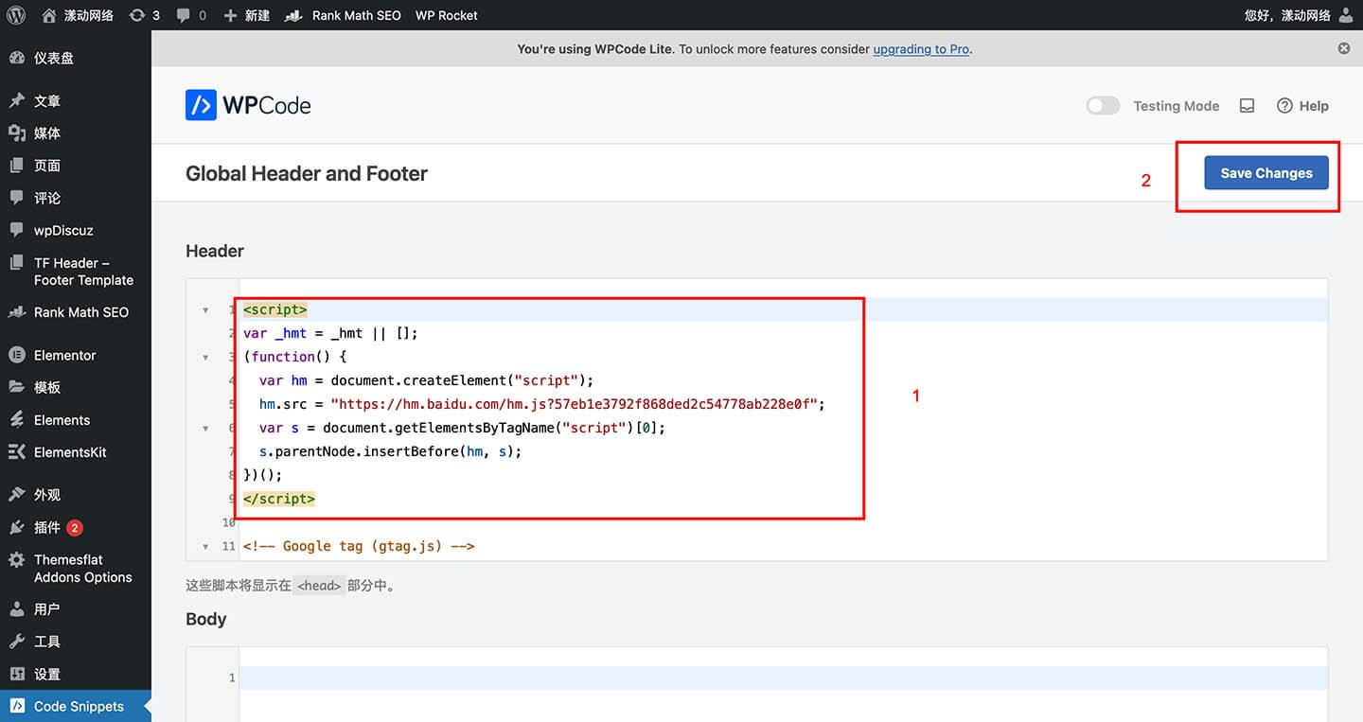Click the hm.baidu.com URL string in code
This screenshot has width=1363, height=722.
point(574,404)
